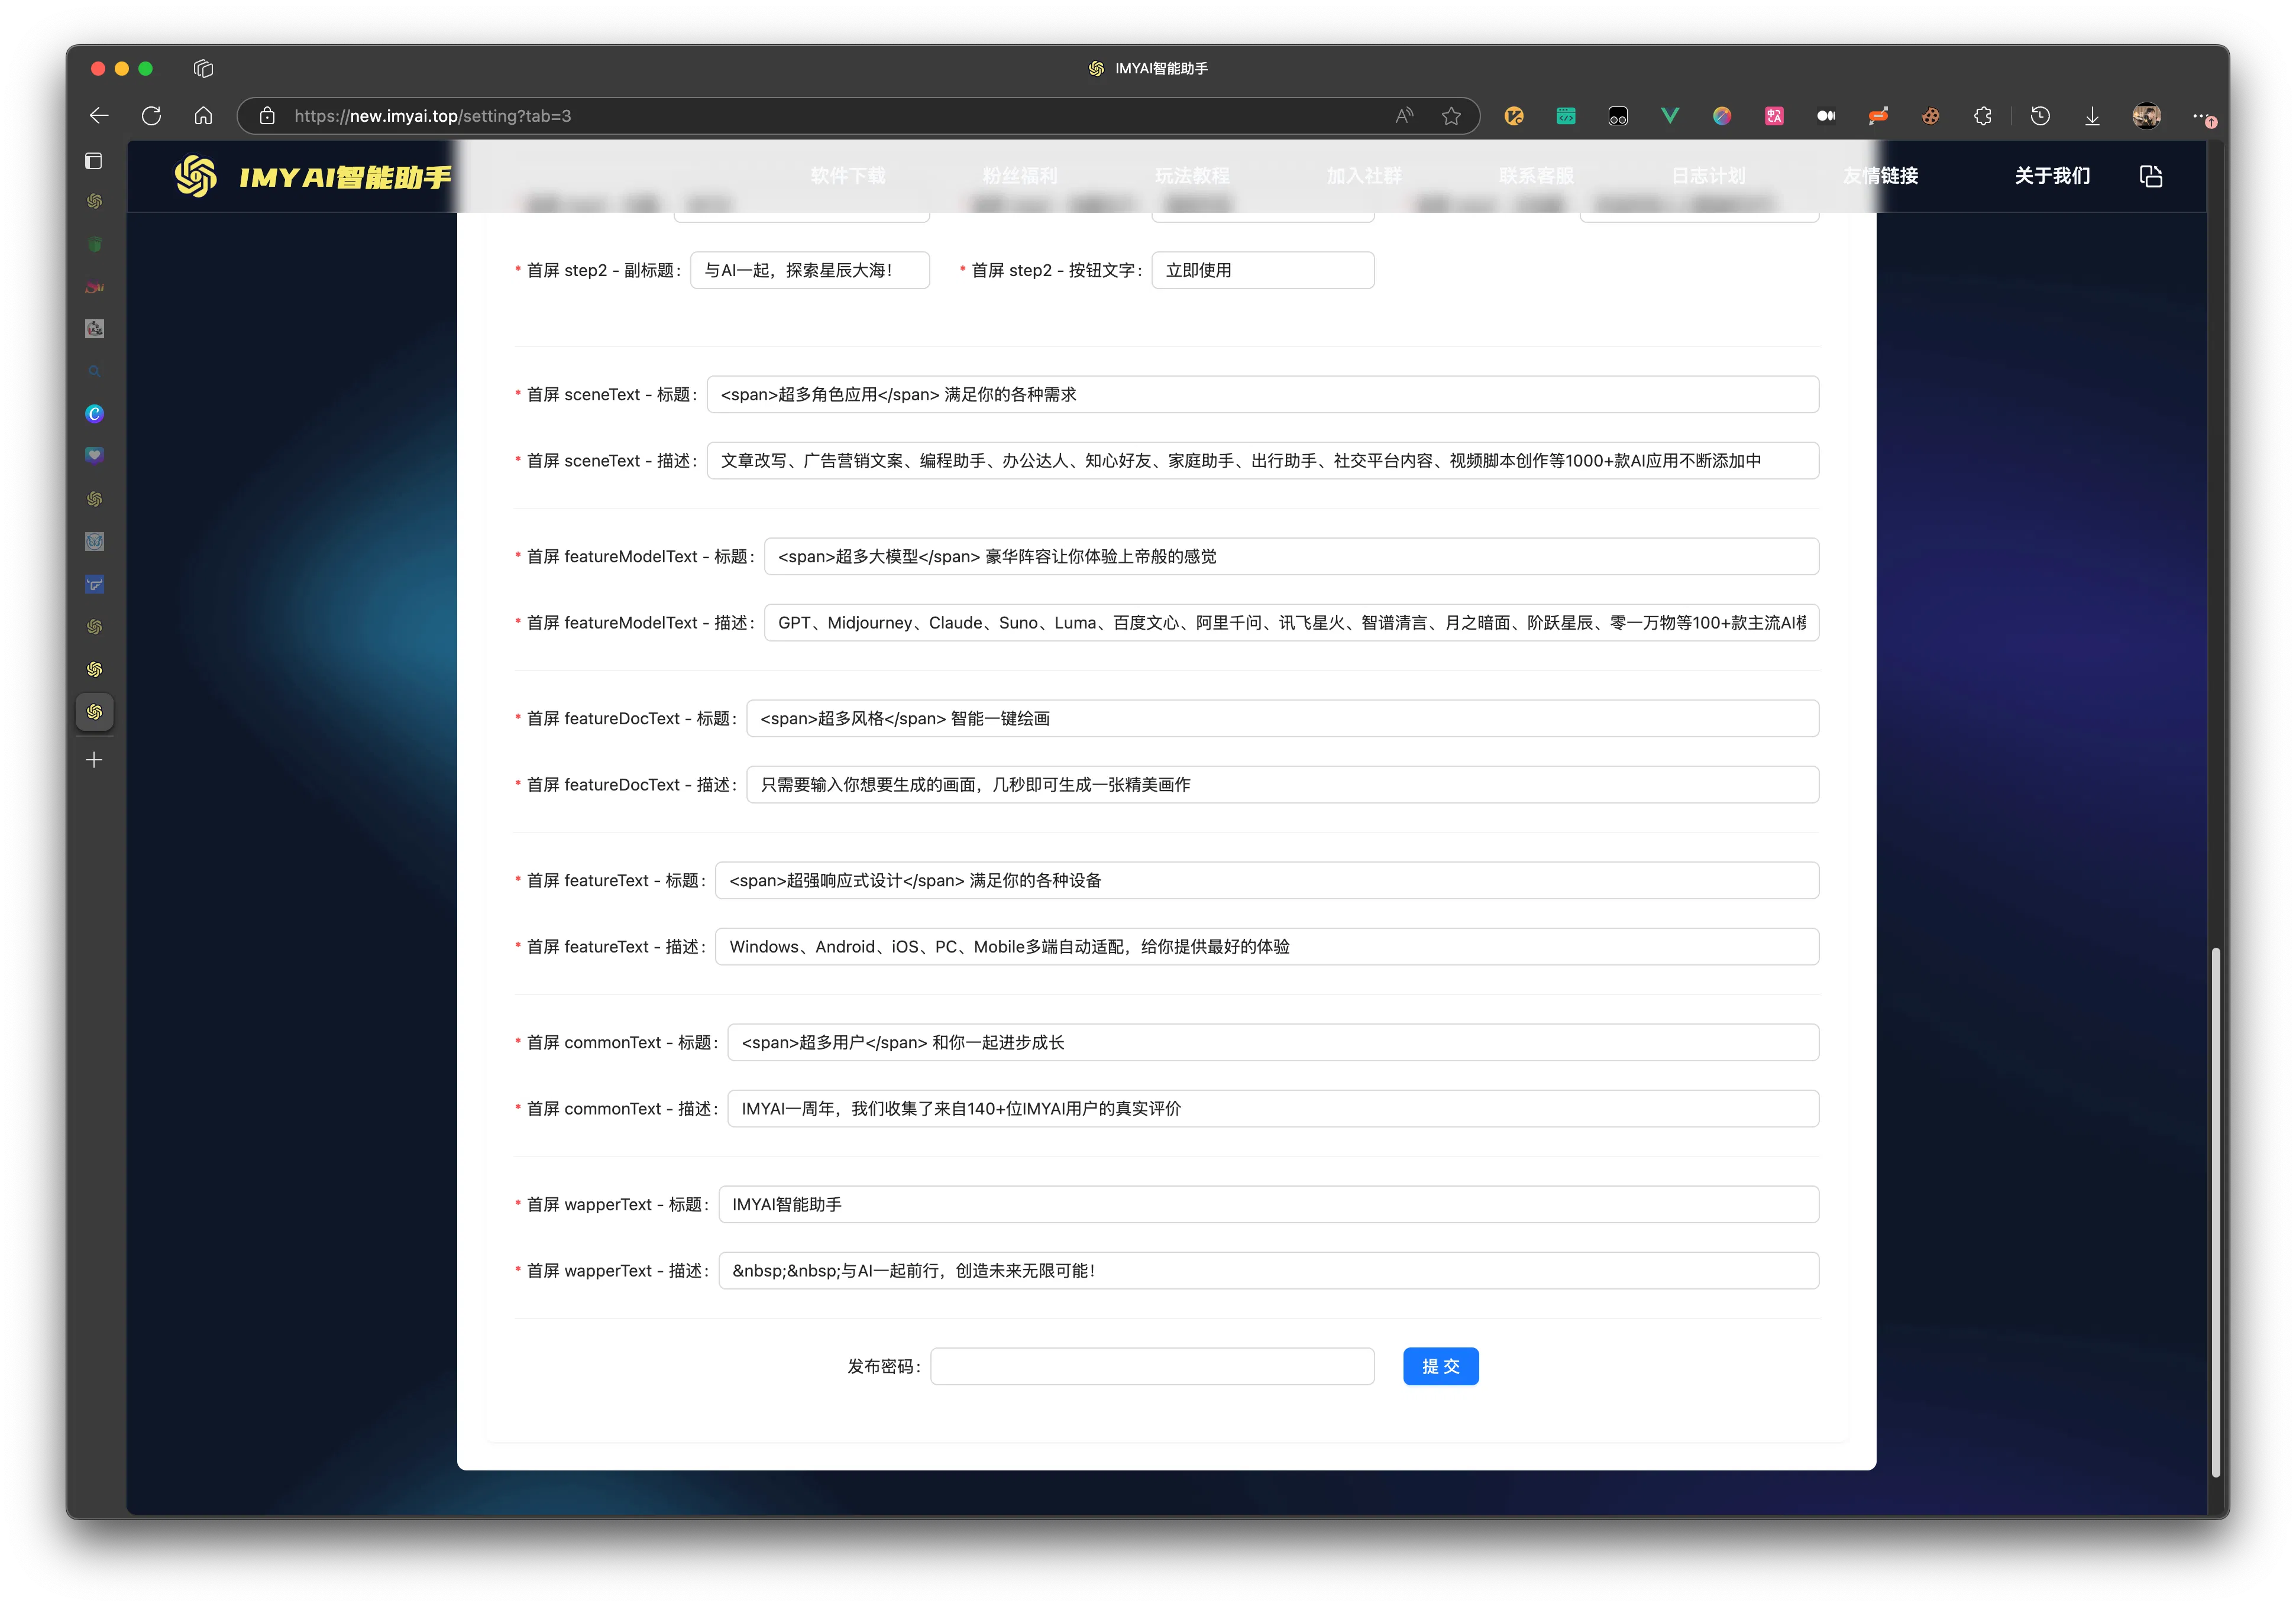This screenshot has width=2296, height=1607.
Task: Open the 联系客服 nav item
Action: [1536, 176]
